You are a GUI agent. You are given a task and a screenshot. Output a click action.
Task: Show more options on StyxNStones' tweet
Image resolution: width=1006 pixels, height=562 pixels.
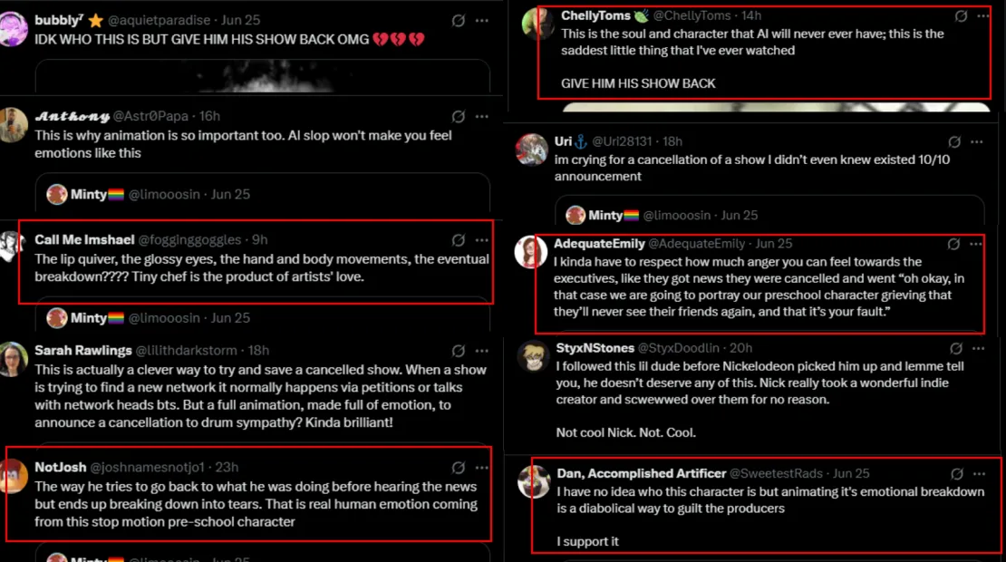(x=977, y=348)
